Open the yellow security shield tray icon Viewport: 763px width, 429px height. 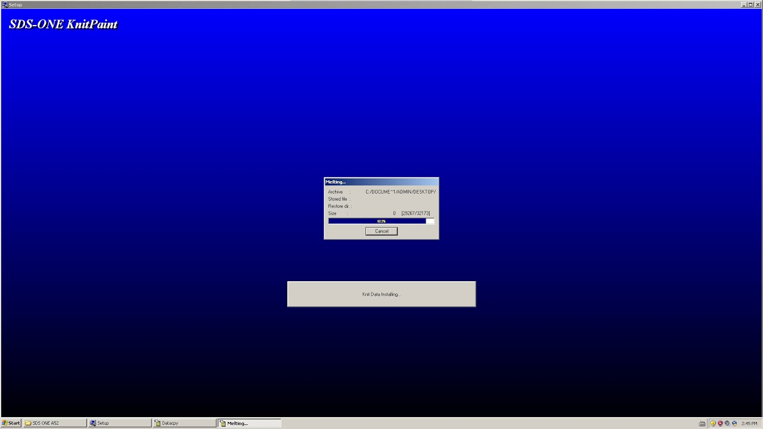tap(713, 423)
